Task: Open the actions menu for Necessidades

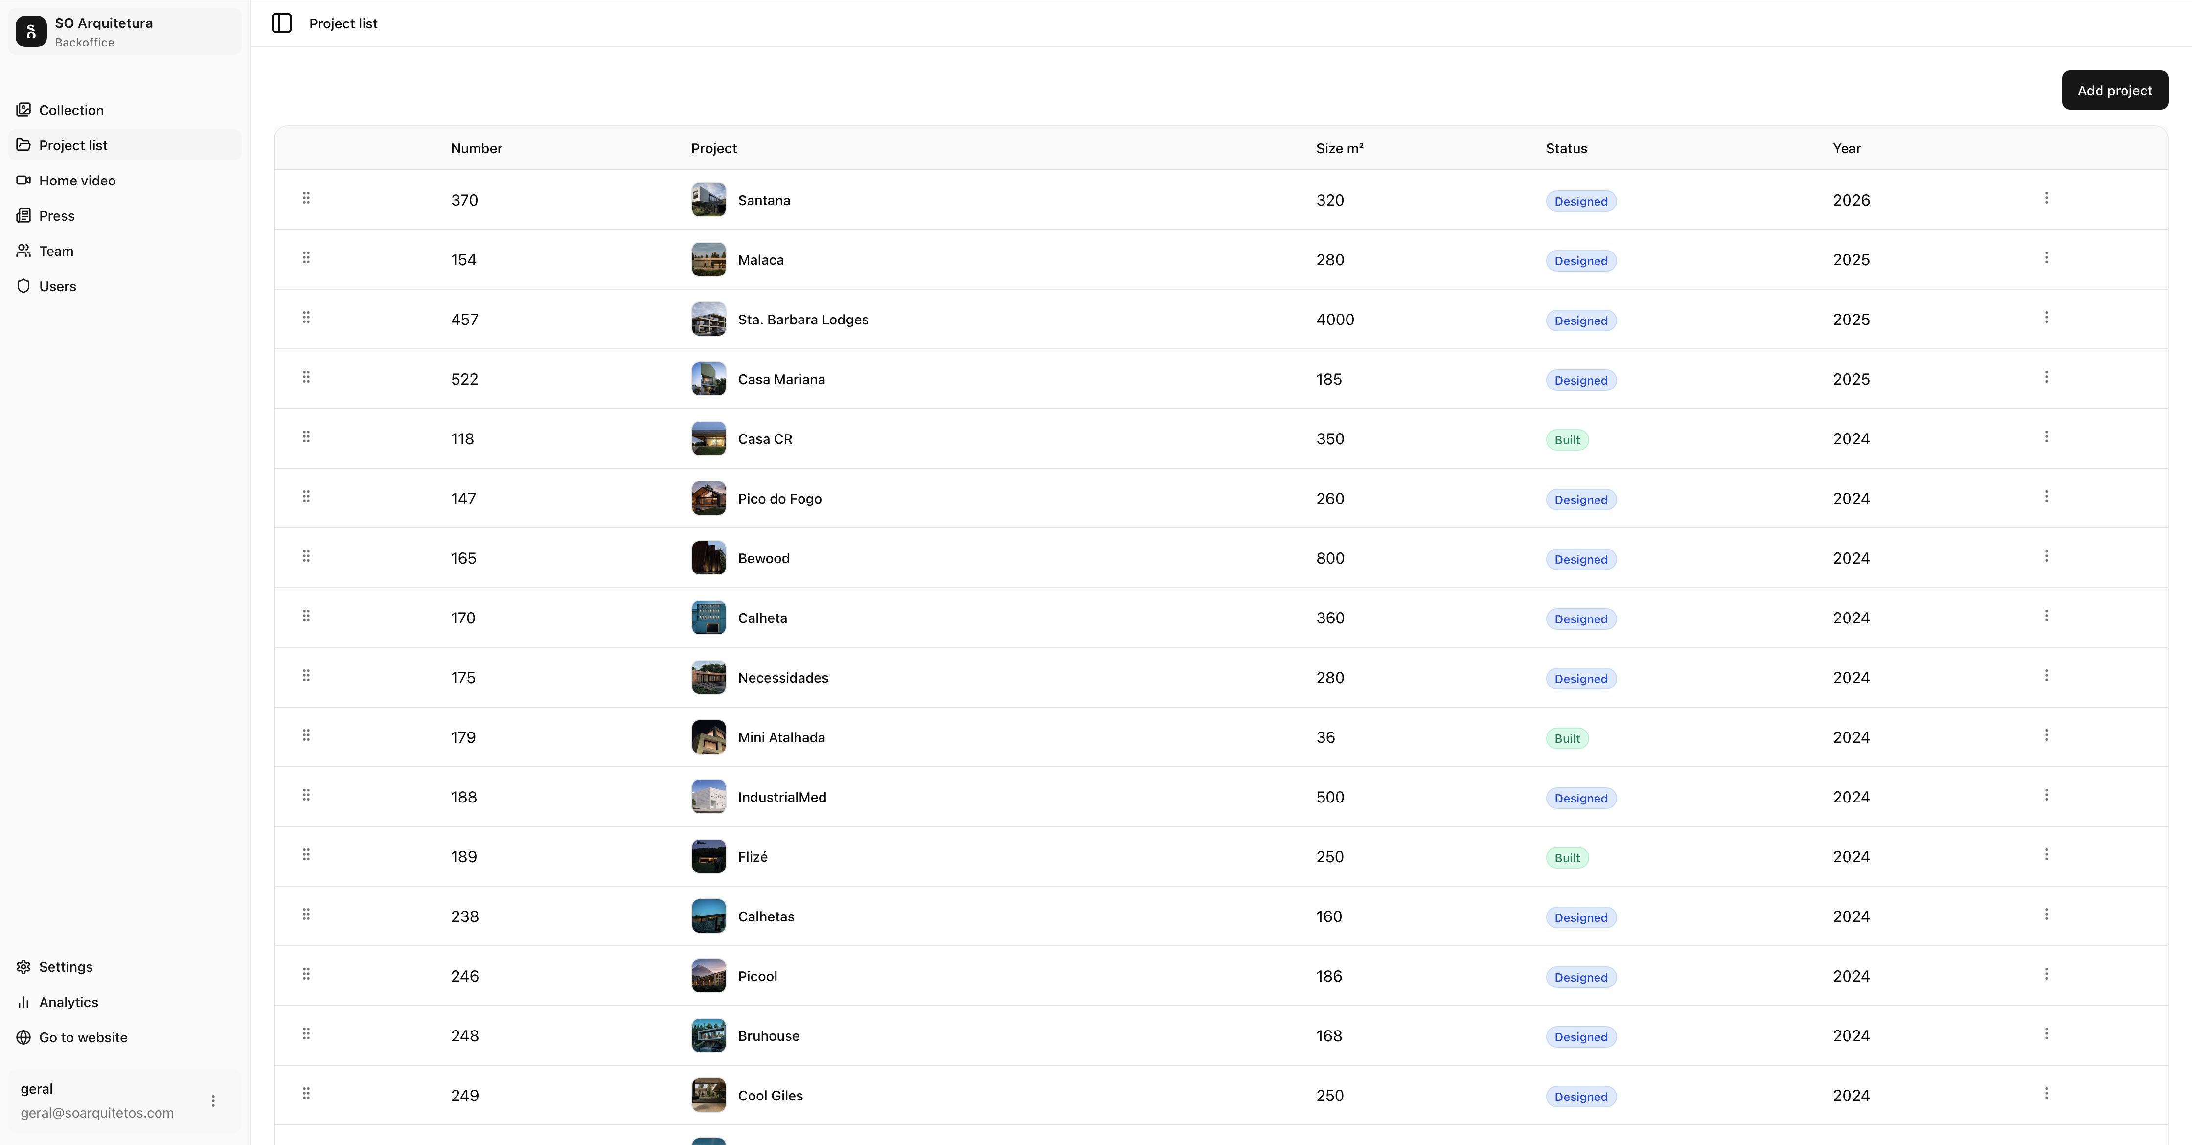Action: click(x=2047, y=675)
